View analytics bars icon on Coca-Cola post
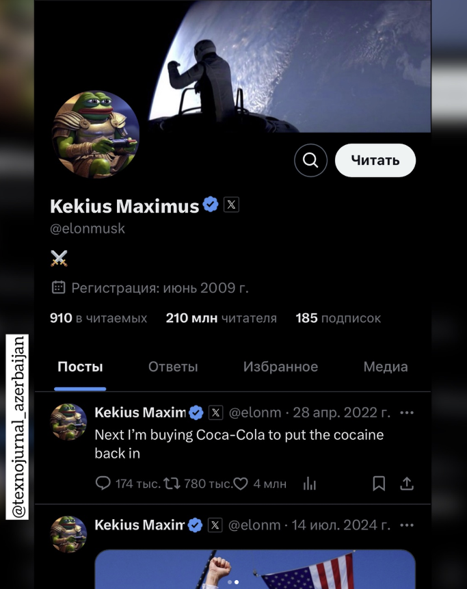Screen dimensions: 467x589 pos(309,484)
